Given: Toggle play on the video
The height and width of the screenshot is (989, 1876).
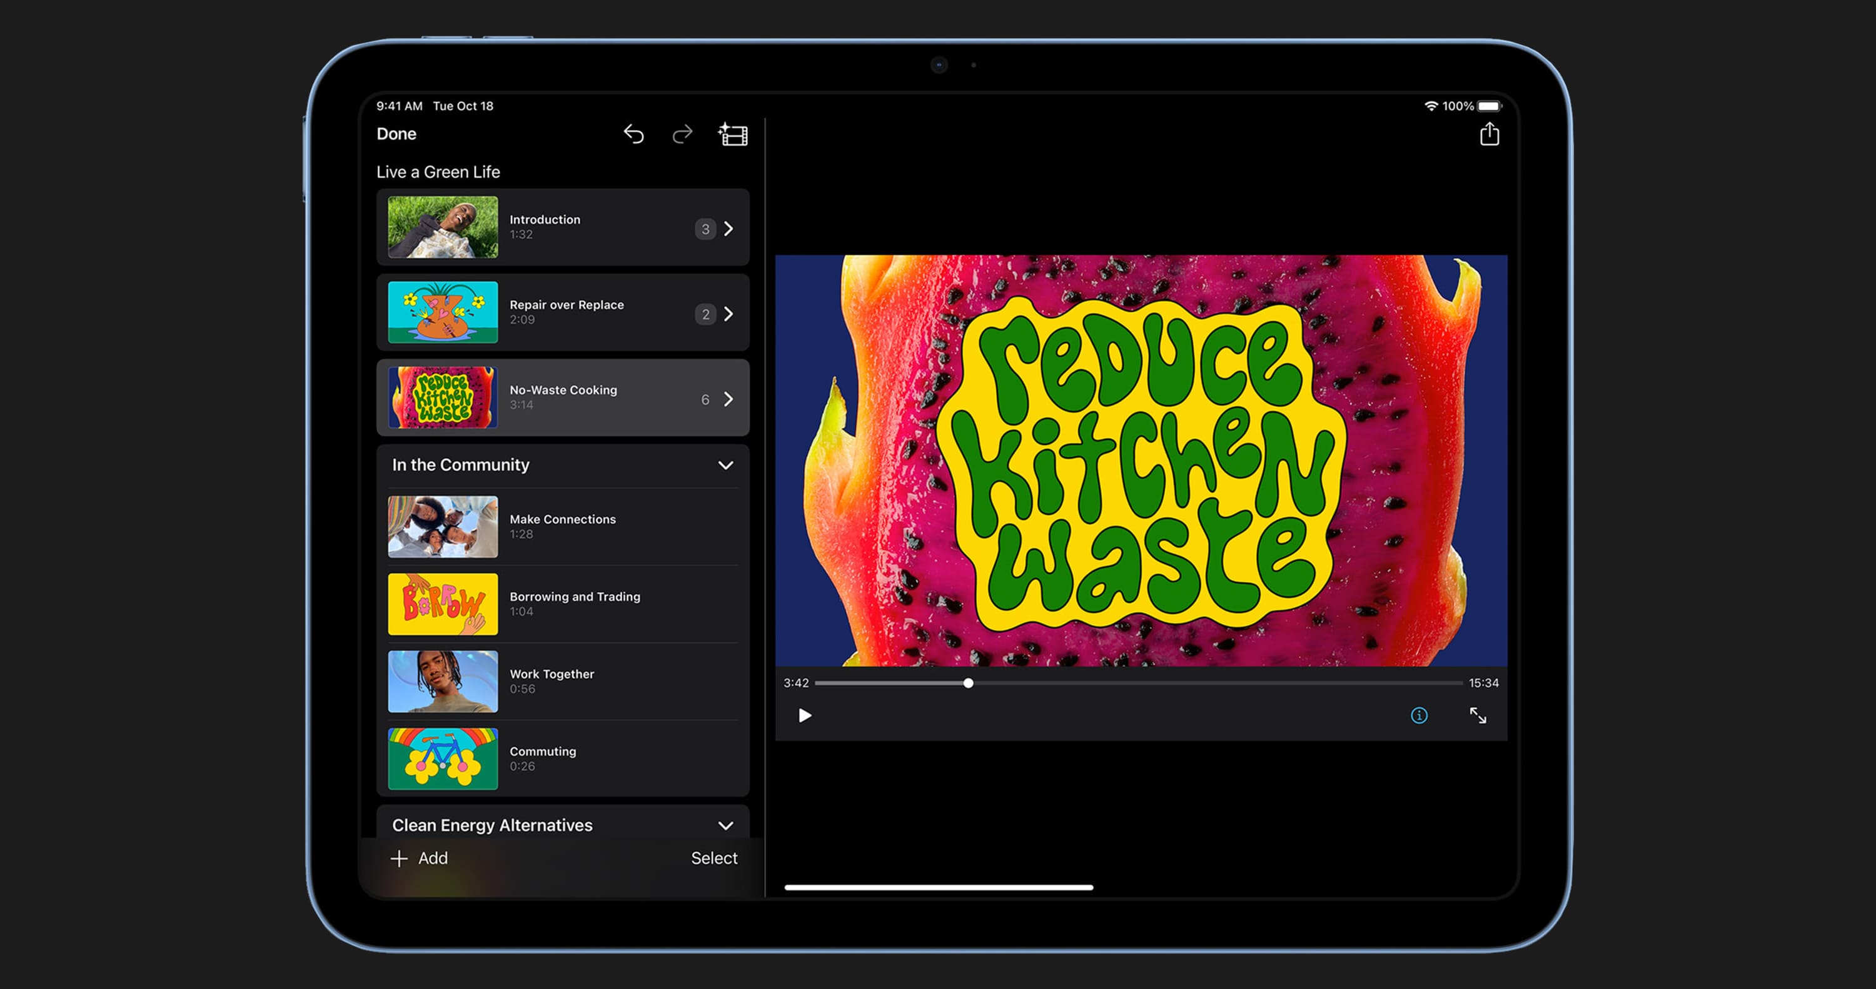Looking at the screenshot, I should pos(804,715).
